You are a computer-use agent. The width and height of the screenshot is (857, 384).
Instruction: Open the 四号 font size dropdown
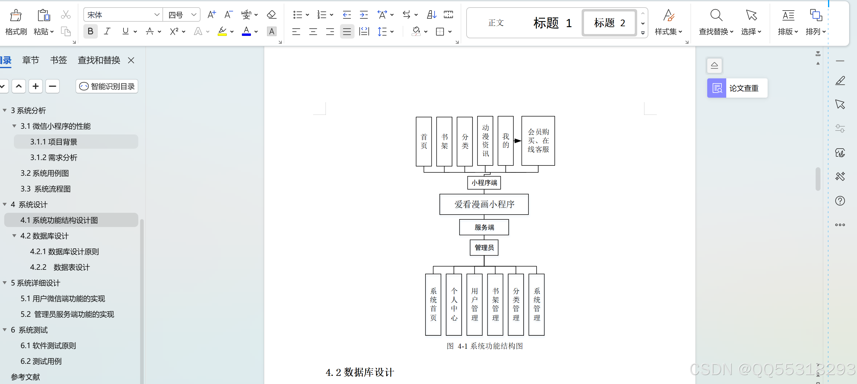[194, 14]
